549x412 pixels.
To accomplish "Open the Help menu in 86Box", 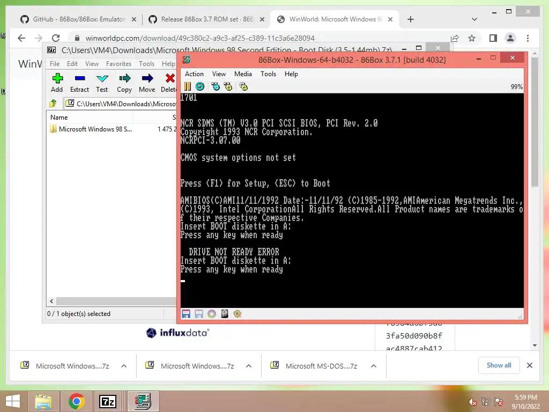I will [291, 73].
